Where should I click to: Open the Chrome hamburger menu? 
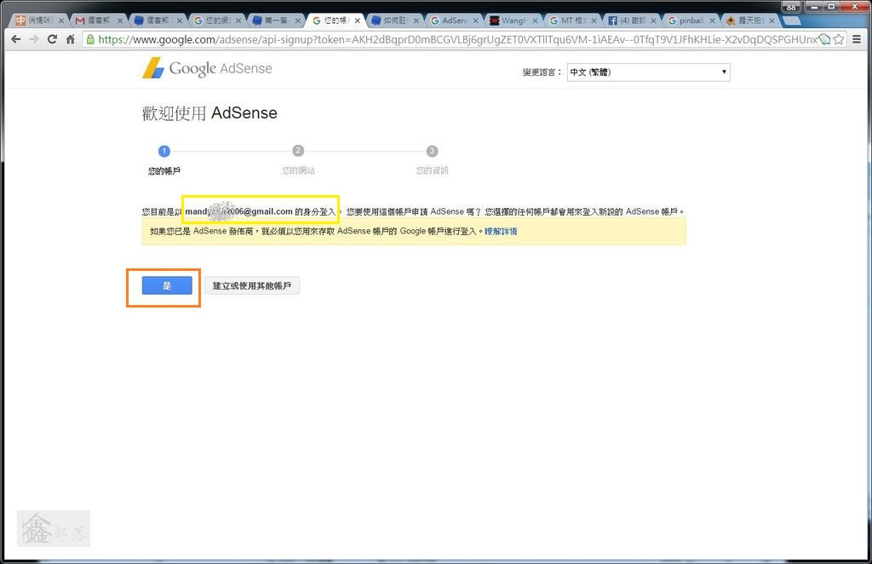pos(857,39)
